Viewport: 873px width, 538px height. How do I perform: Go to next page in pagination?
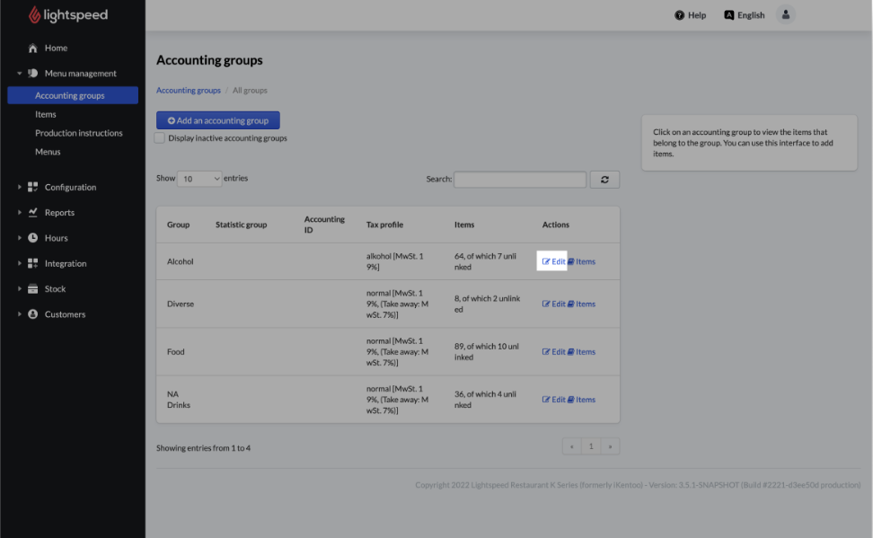pos(611,446)
